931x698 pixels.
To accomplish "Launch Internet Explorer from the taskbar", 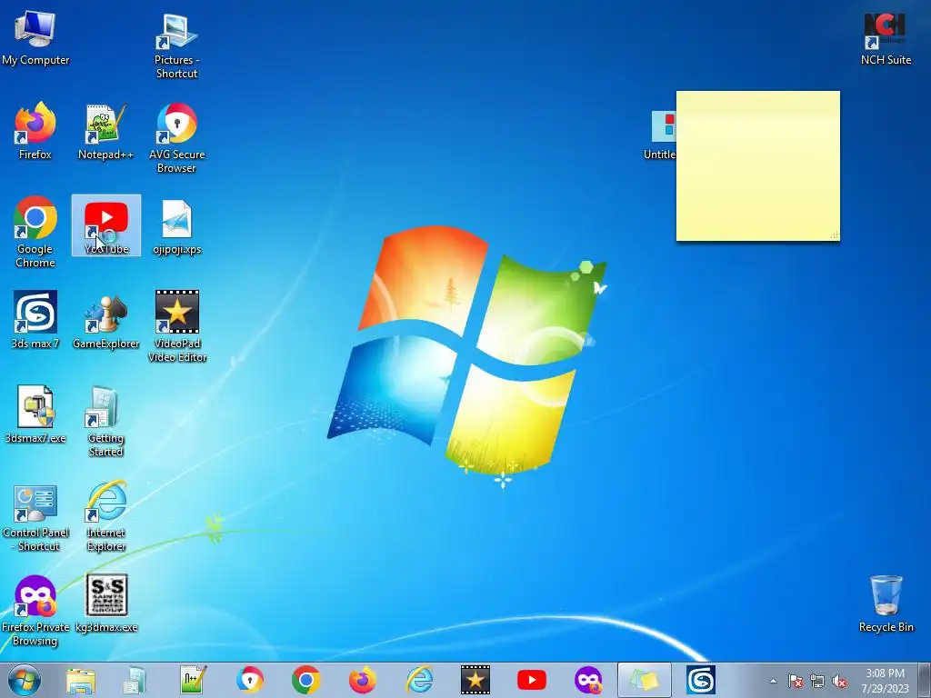I will click(x=419, y=680).
